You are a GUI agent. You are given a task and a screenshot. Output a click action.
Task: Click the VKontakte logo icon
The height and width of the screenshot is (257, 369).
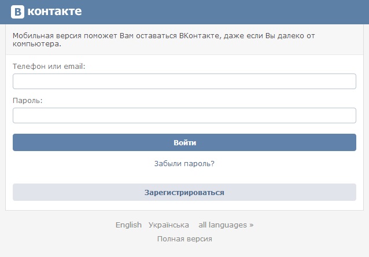click(17, 12)
